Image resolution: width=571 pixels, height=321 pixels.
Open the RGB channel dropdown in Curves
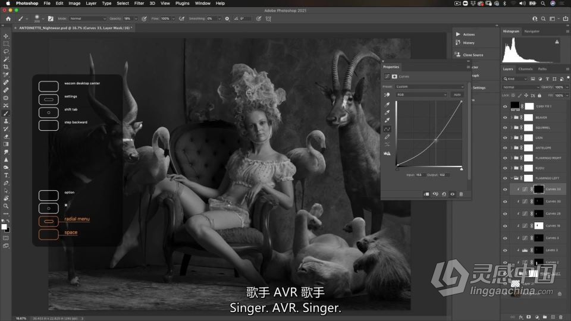click(422, 95)
